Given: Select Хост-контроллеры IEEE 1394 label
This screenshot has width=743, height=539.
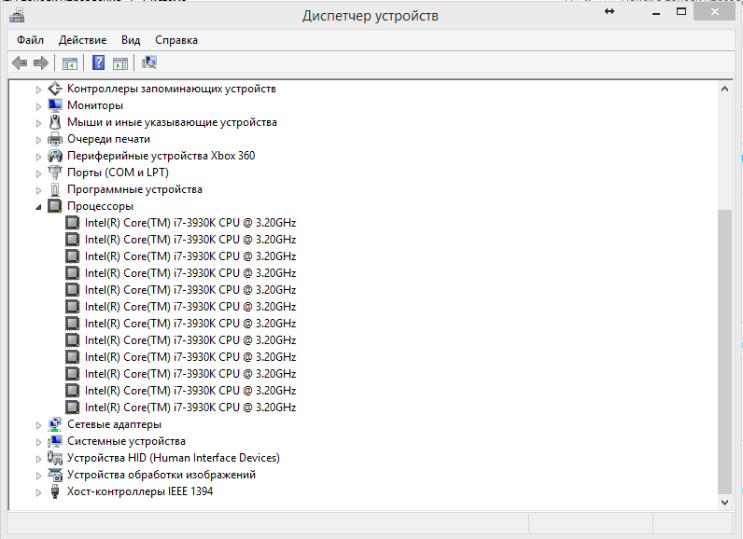Looking at the screenshot, I should tap(140, 491).
